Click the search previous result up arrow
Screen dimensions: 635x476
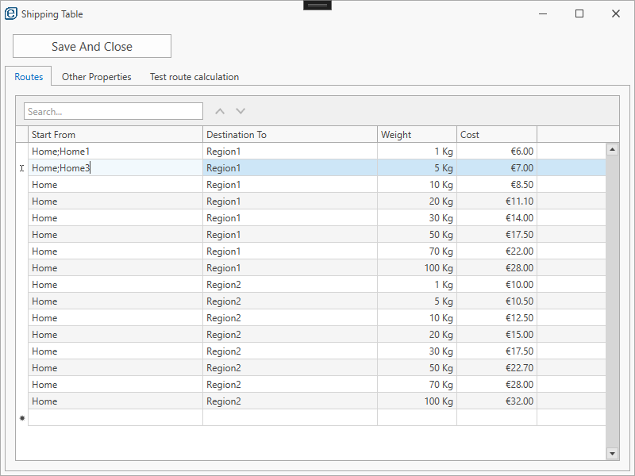220,112
